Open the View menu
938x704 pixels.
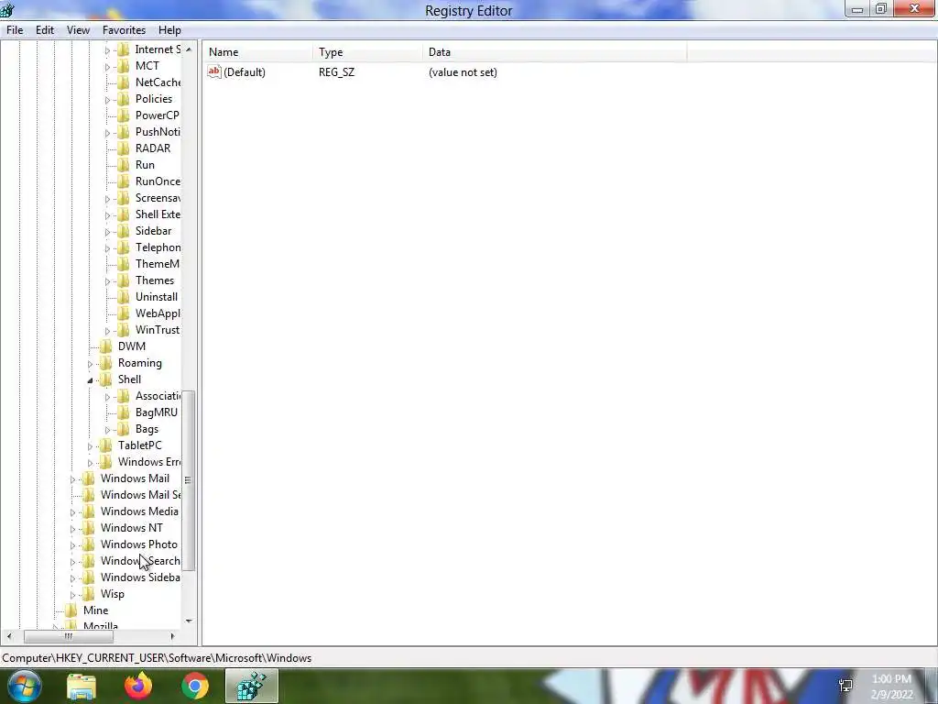coord(78,30)
